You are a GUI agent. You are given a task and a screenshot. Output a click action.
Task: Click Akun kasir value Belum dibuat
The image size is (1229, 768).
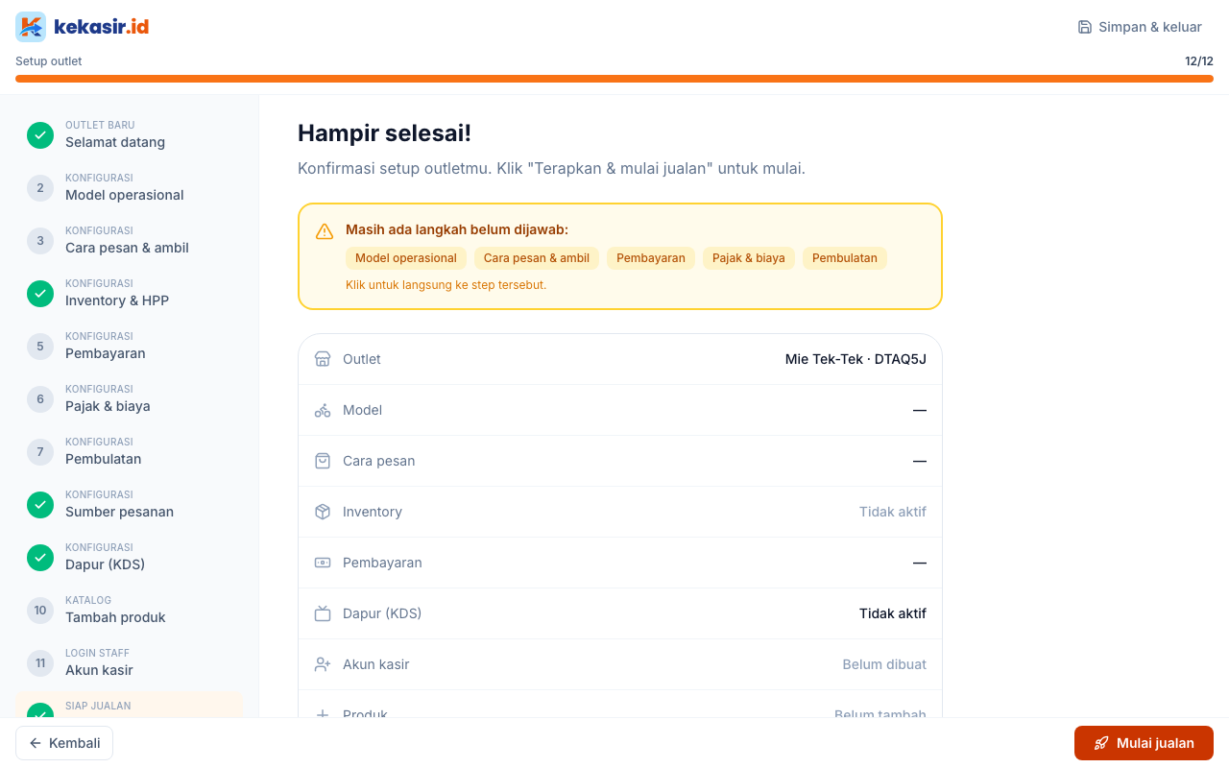(884, 664)
